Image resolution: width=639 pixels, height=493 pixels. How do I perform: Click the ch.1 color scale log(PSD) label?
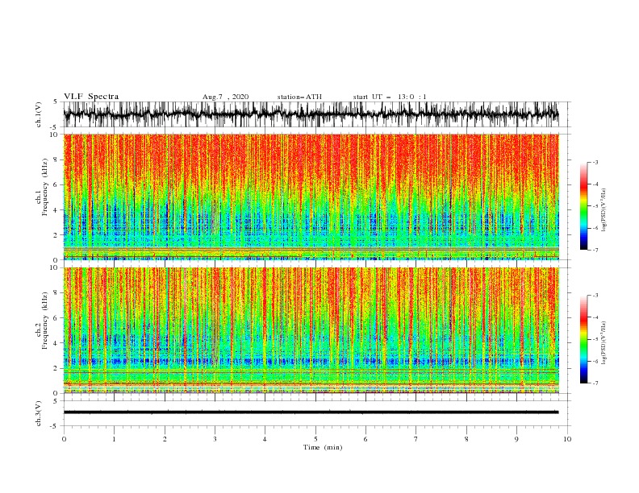[604, 210]
